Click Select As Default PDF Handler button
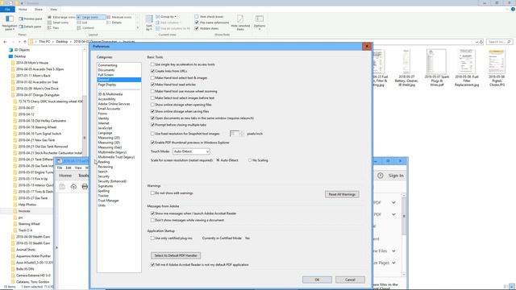 [x=176, y=255]
